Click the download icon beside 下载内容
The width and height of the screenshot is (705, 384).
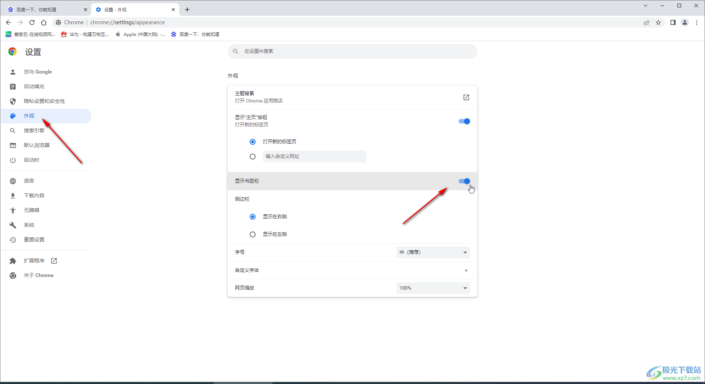pos(13,196)
